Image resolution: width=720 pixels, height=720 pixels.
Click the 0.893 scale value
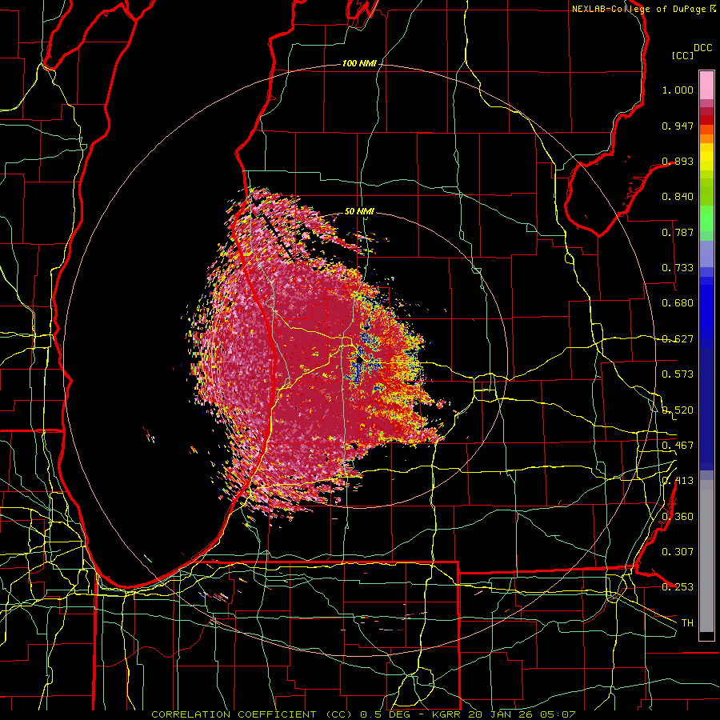678,161
